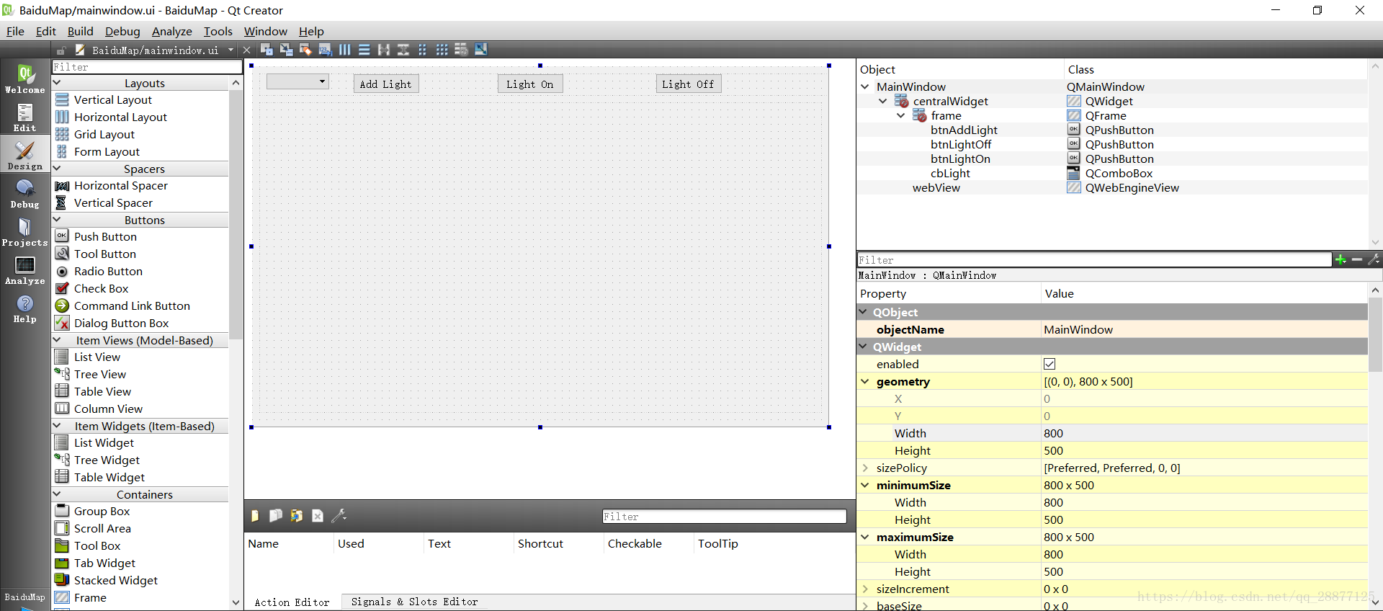The height and width of the screenshot is (611, 1383).
Task: Open Action Editor configure wrench icon
Action: point(339,516)
